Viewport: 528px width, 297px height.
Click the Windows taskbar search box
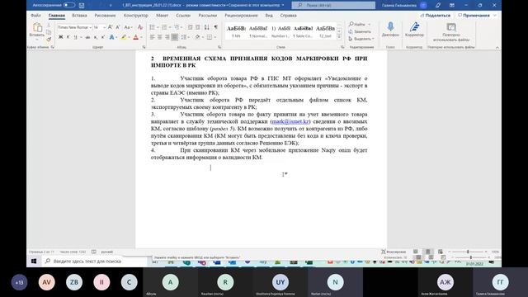pos(95,261)
